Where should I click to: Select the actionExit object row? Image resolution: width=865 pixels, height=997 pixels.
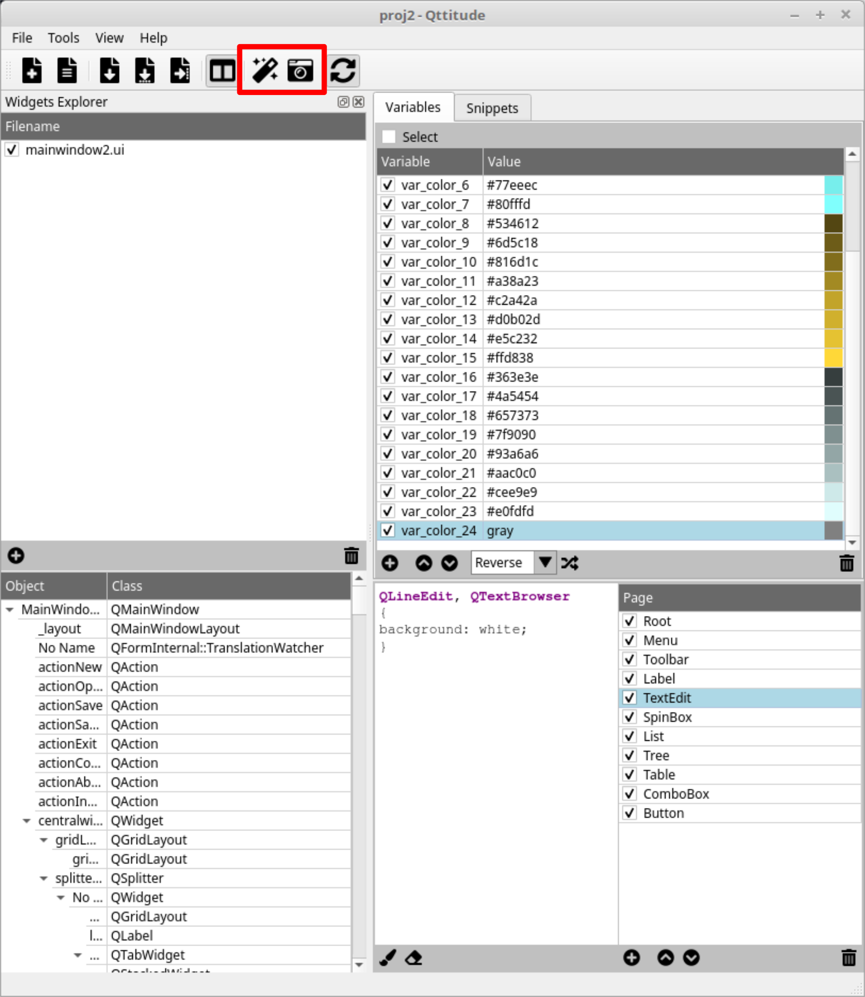tap(68, 744)
